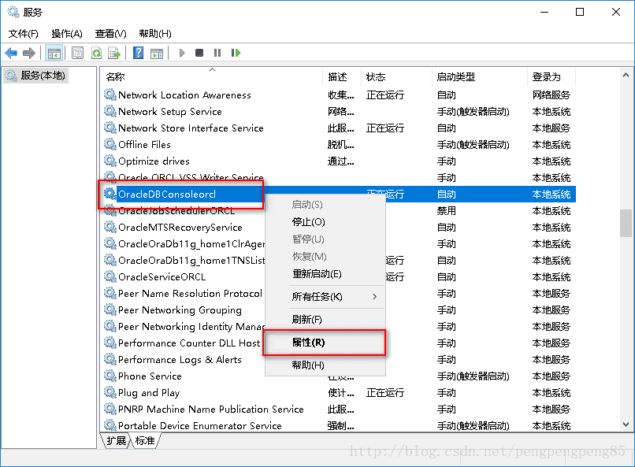Select Peer Name Resolution Protocol service
The width and height of the screenshot is (635, 467).
click(x=190, y=294)
